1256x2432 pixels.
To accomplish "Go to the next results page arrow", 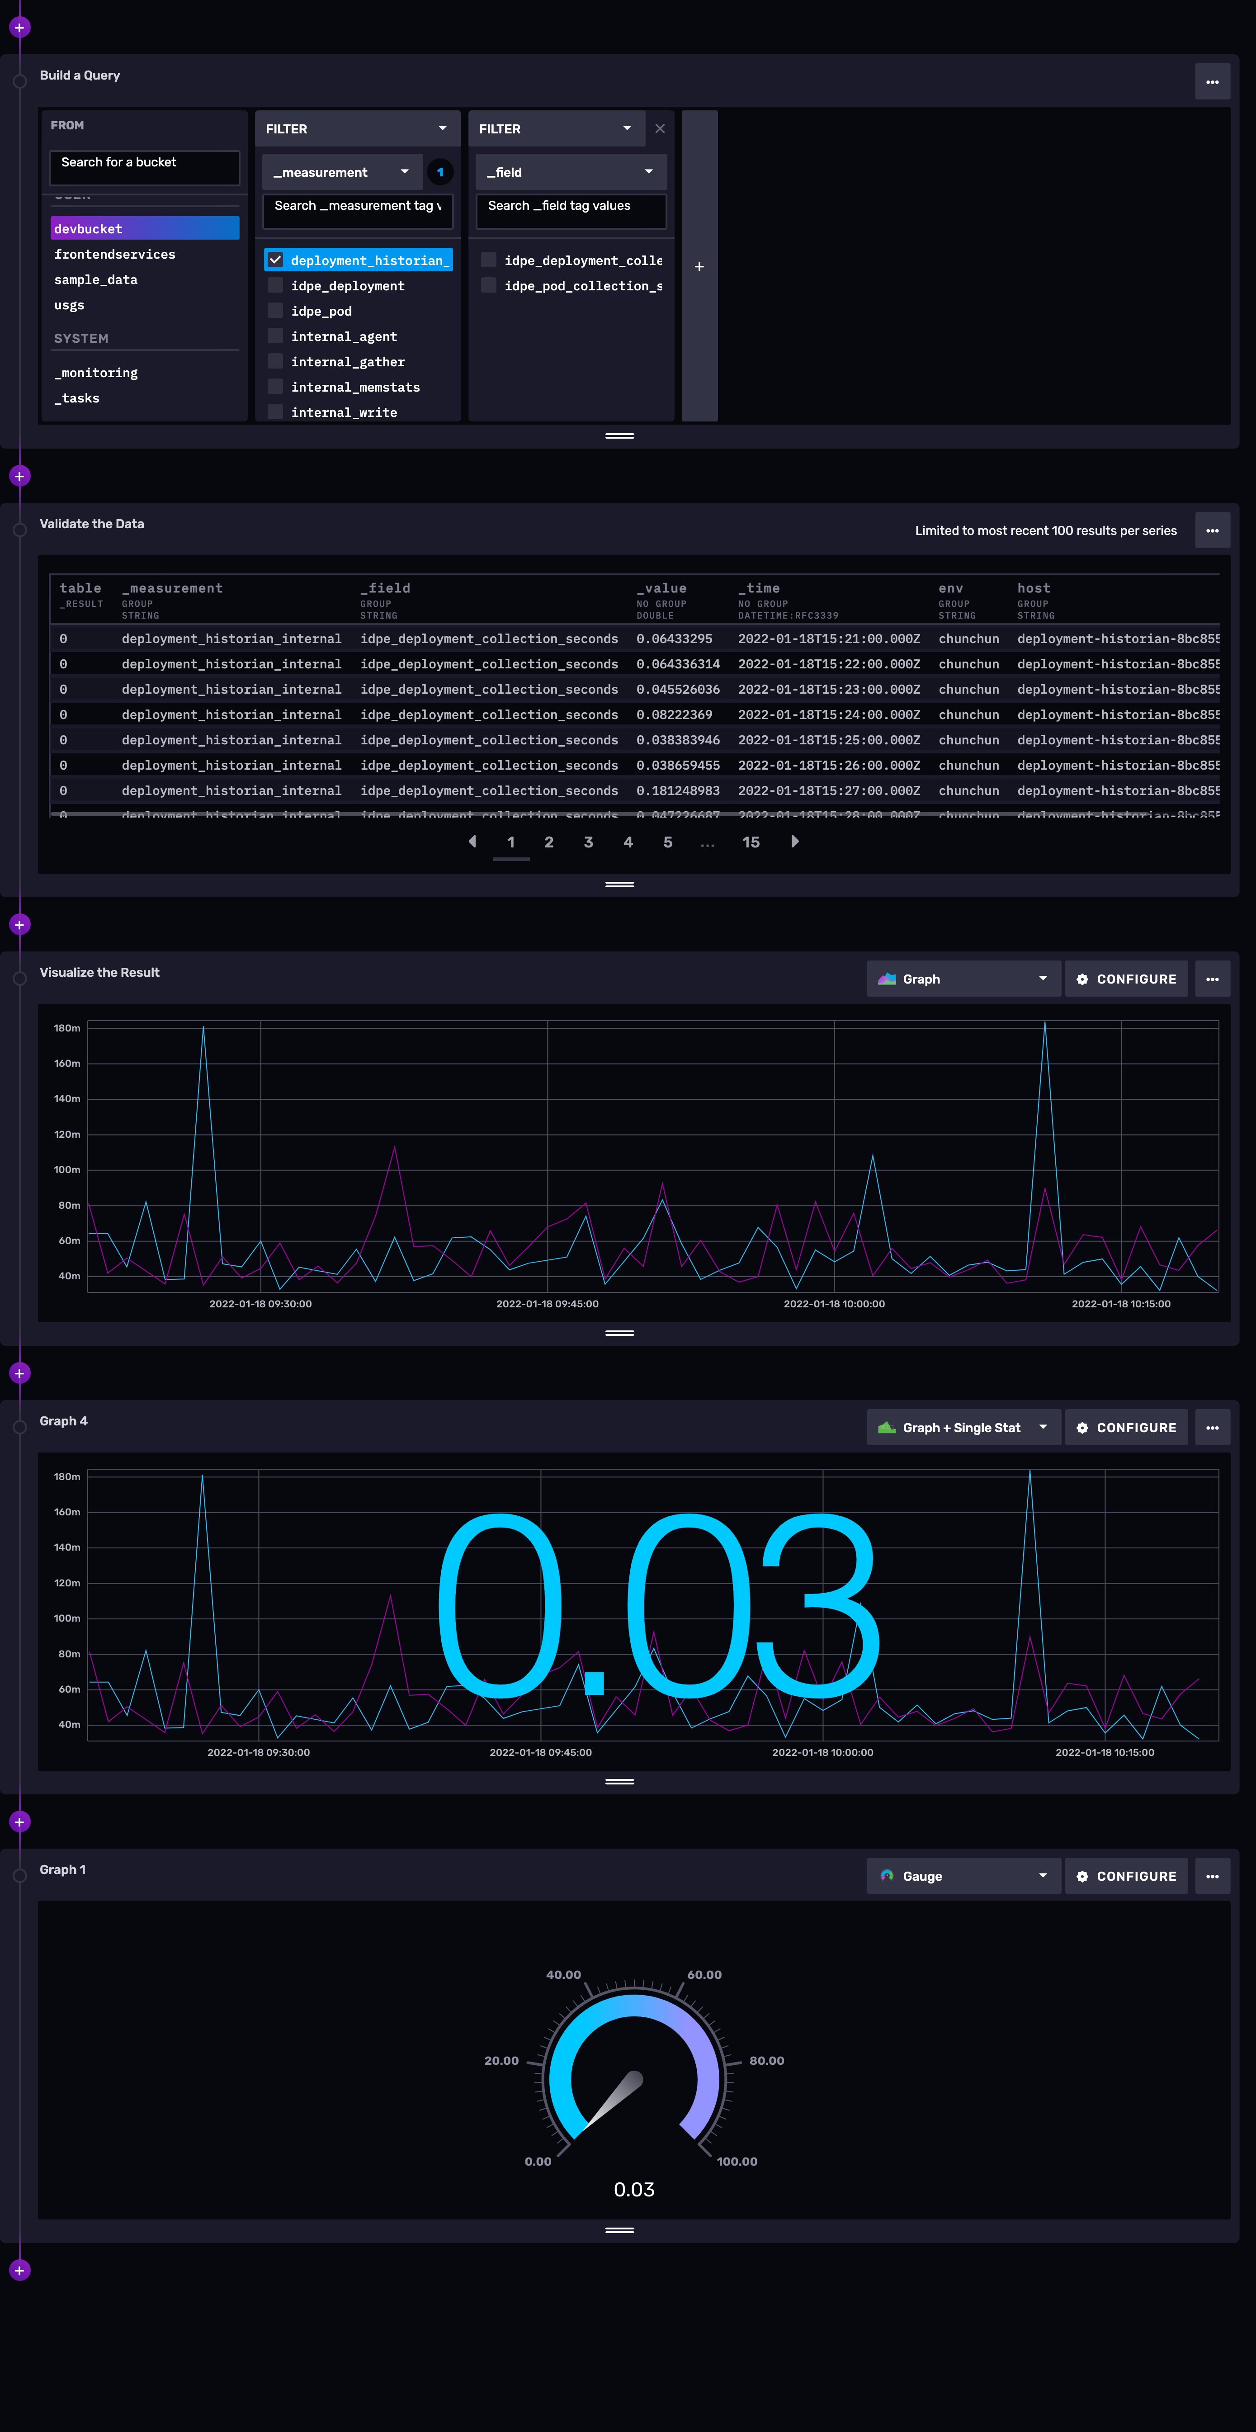I will click(x=794, y=841).
